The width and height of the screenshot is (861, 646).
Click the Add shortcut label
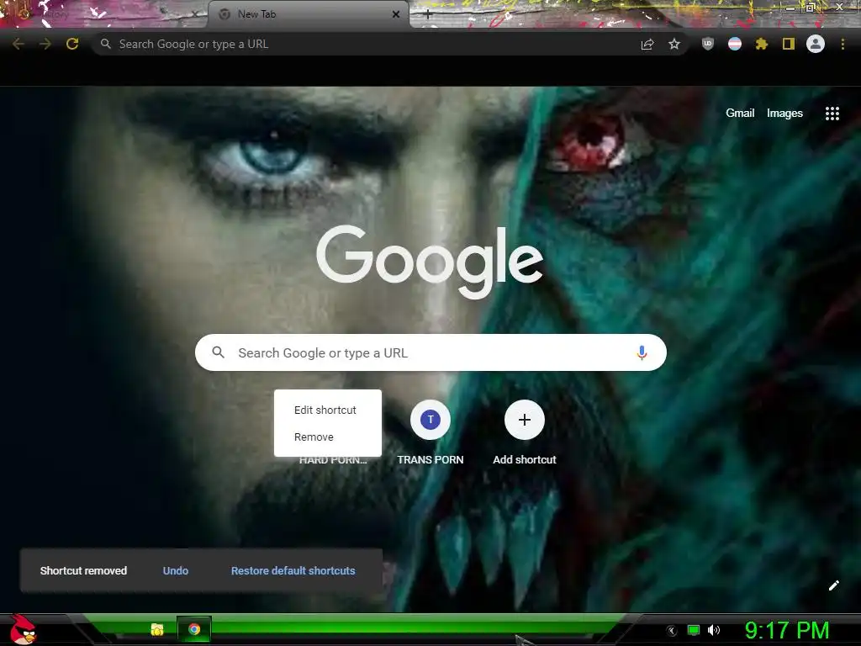point(525,460)
